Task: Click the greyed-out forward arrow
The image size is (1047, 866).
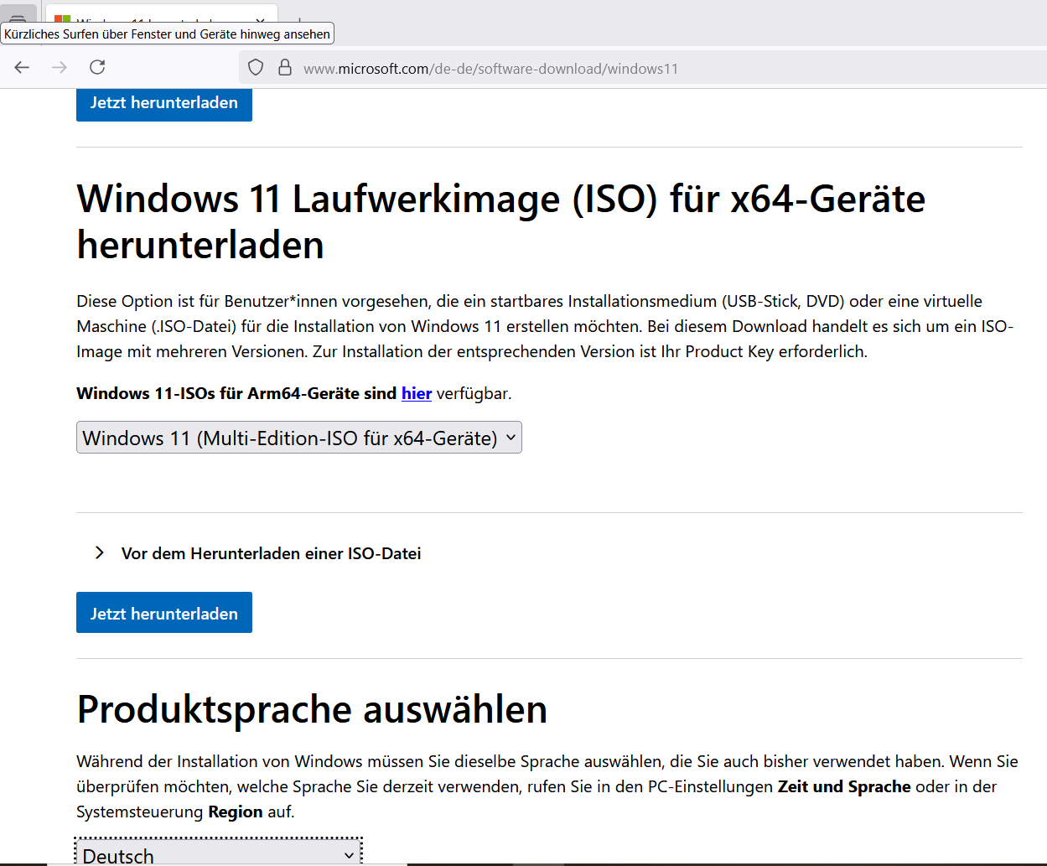Action: [60, 67]
